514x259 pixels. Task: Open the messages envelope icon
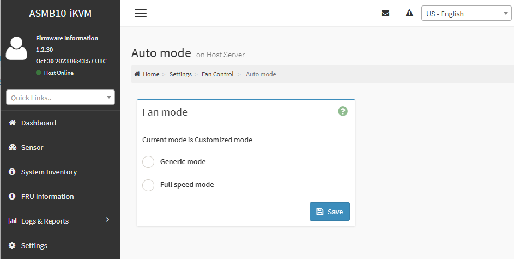[x=385, y=14]
